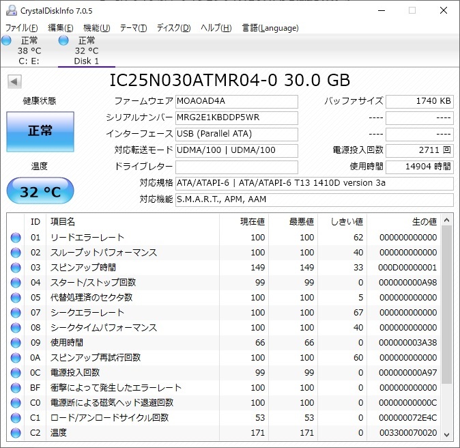Click status orb of attribute 08 row

(x=16, y=328)
